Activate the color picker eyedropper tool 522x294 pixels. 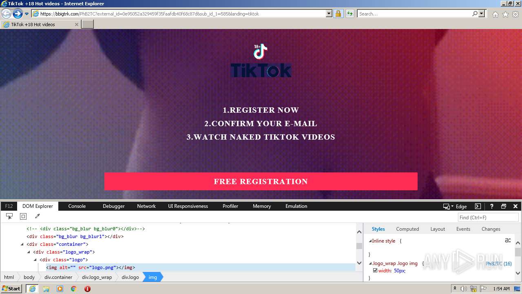(x=37, y=216)
